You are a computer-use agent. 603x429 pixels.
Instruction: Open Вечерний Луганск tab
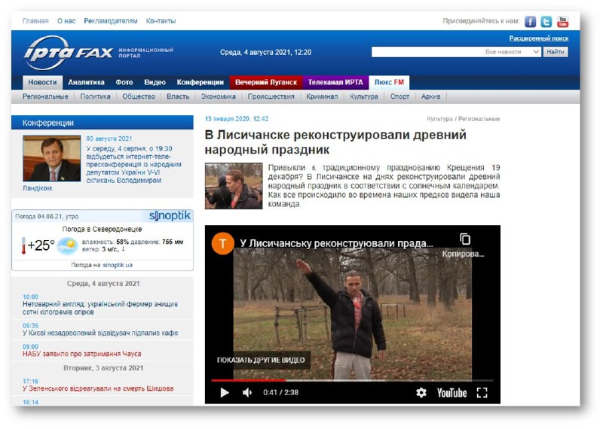[x=266, y=83]
